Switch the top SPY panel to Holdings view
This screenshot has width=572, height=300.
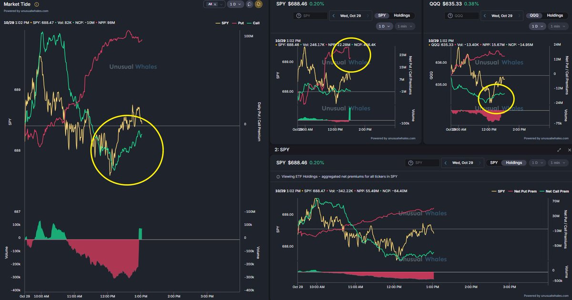click(x=402, y=15)
